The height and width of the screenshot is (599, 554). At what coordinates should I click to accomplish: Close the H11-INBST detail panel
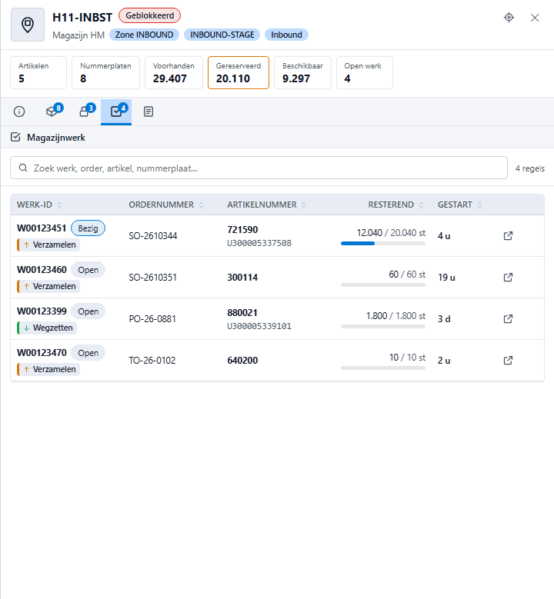click(x=535, y=18)
